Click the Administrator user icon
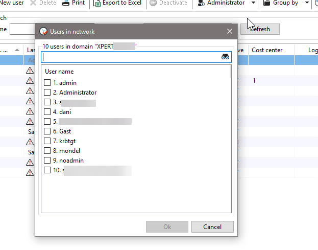Screen dimensions: 318x250 point(201,3)
